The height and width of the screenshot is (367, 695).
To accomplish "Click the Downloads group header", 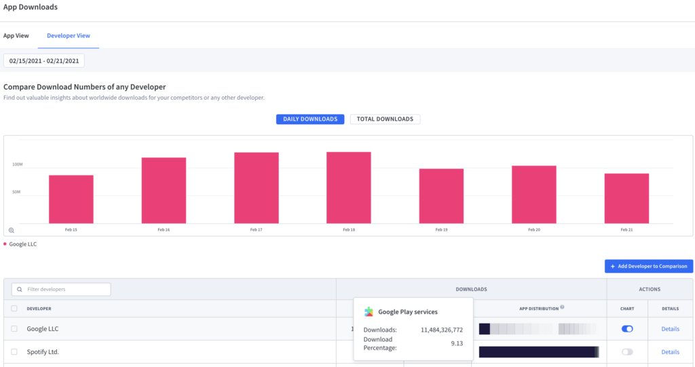I will [x=471, y=290].
